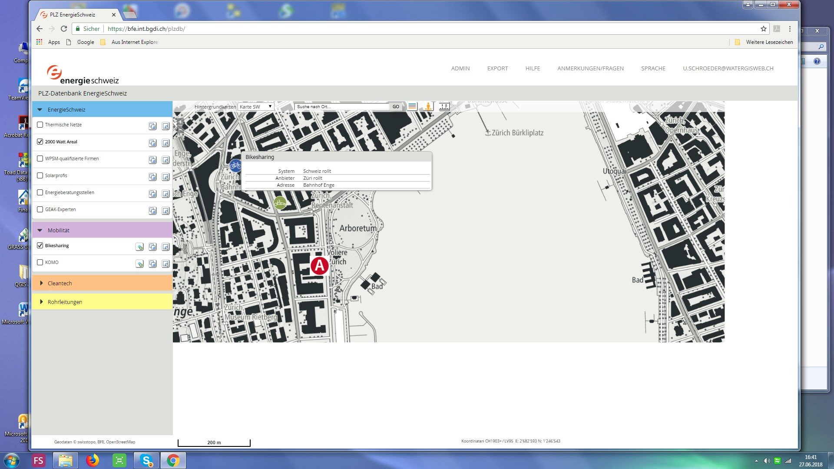Open the Google bookmark

coord(80,42)
